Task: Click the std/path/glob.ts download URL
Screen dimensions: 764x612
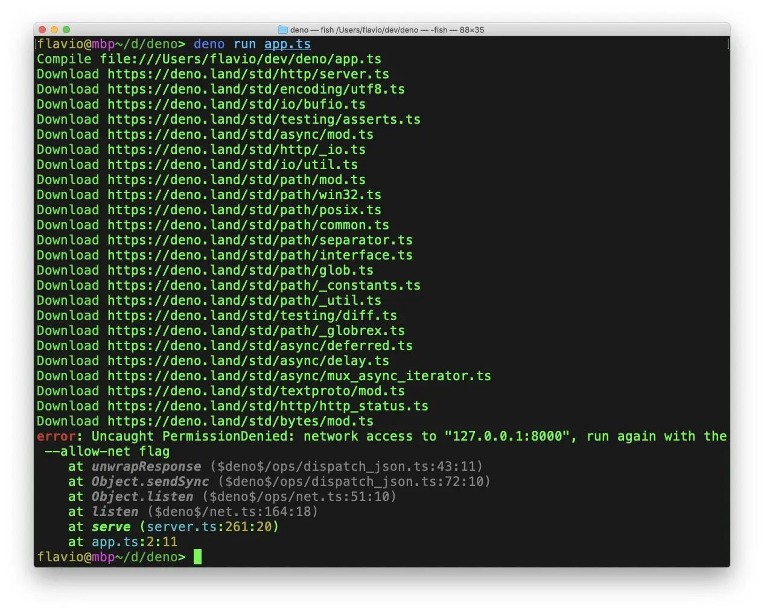Action: pyautogui.click(x=240, y=270)
